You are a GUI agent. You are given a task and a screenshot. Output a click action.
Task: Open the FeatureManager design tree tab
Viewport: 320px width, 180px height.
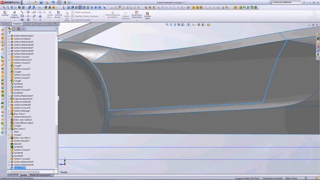click(x=9, y=29)
